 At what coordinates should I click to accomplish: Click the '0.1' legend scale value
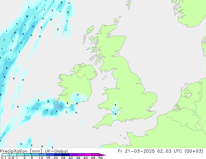point(4,158)
